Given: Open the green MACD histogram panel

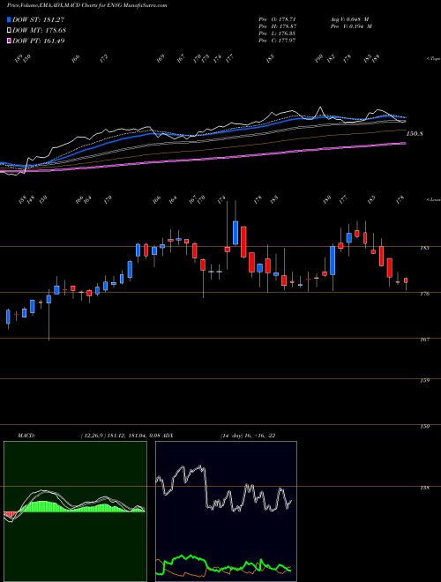Looking at the screenshot, I should tap(75, 511).
